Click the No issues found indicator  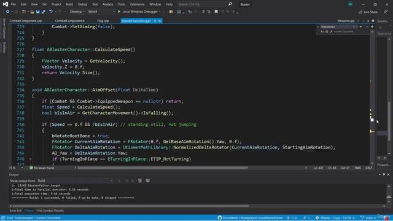coord(42,168)
